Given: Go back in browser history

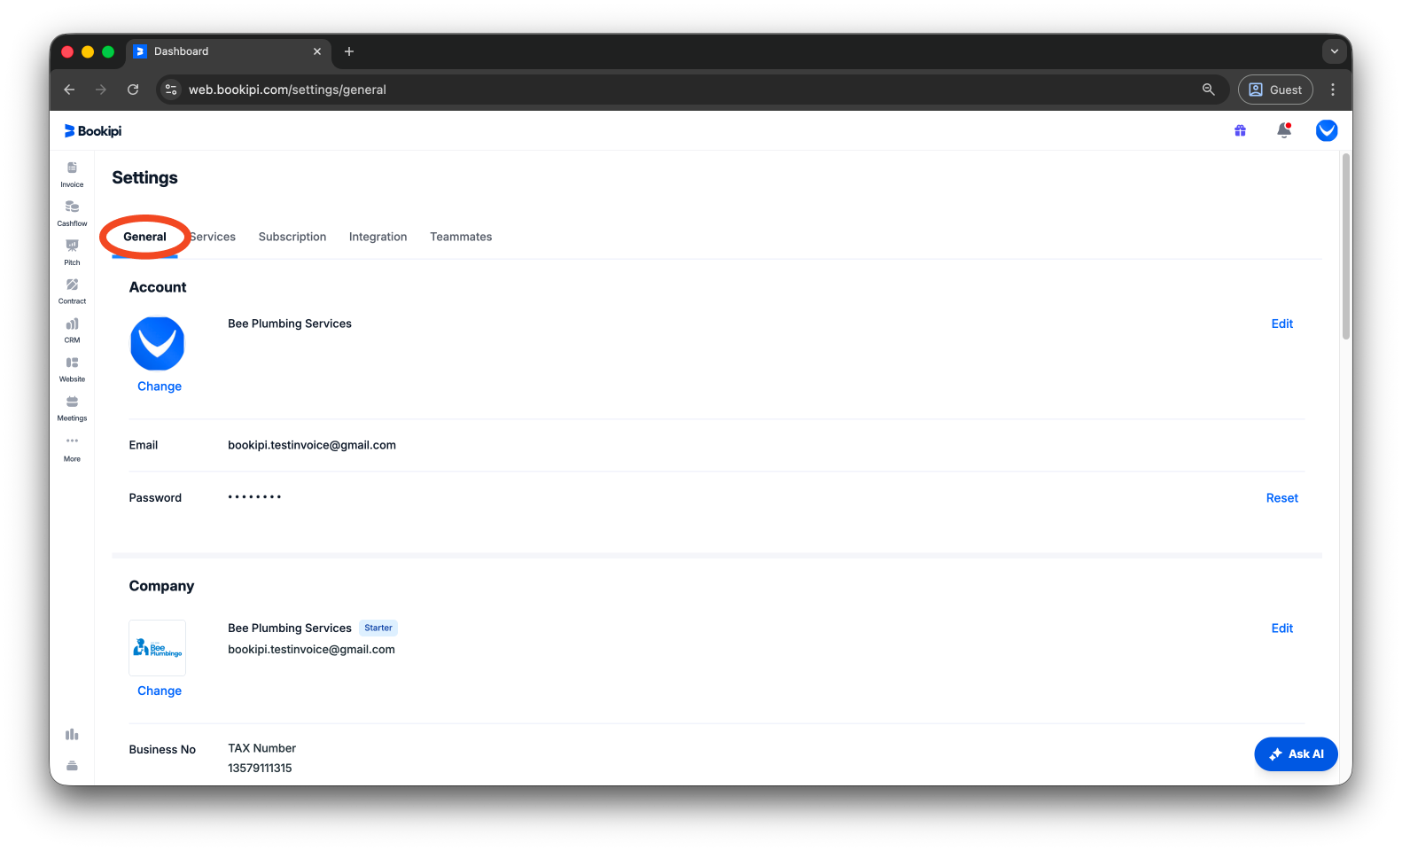Looking at the screenshot, I should 69,90.
